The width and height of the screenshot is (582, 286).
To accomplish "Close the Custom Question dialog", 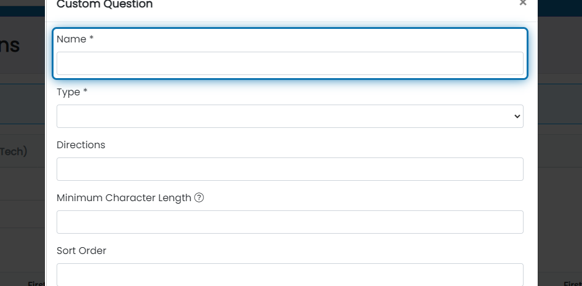I will [x=522, y=3].
